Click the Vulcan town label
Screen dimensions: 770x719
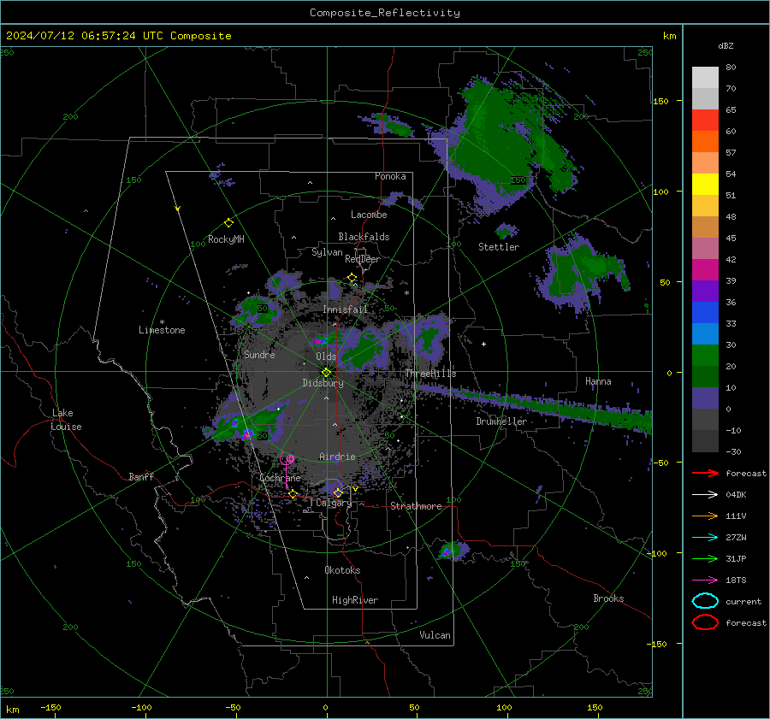pyautogui.click(x=435, y=635)
